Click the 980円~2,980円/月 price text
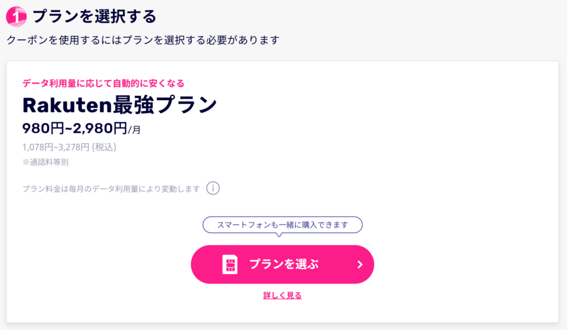567x330 pixels. (x=81, y=129)
